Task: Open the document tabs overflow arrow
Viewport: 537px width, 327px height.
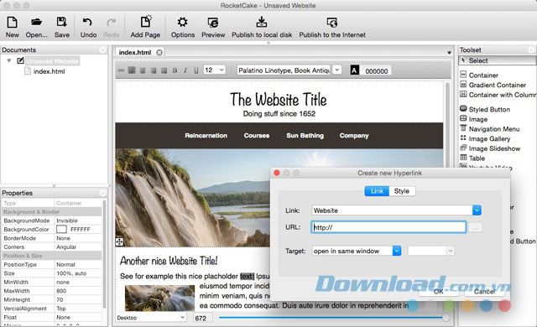Action: click(x=449, y=53)
